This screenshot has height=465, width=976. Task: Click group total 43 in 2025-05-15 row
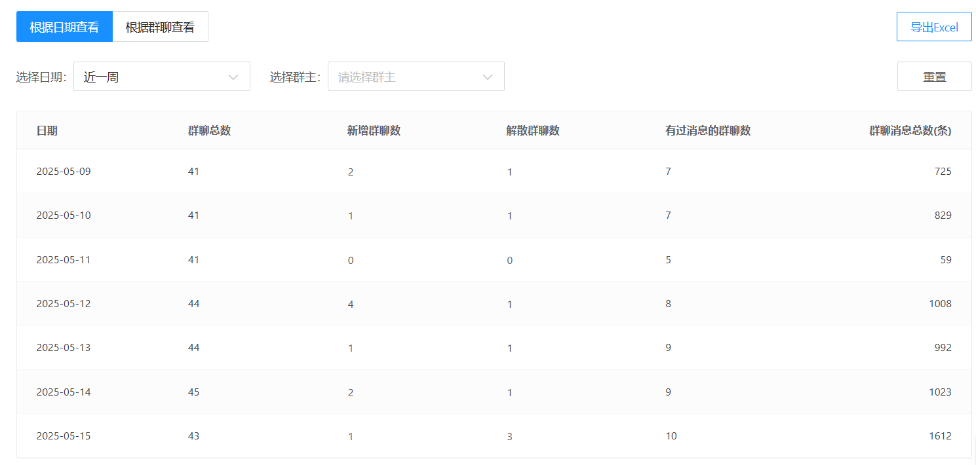(x=193, y=436)
